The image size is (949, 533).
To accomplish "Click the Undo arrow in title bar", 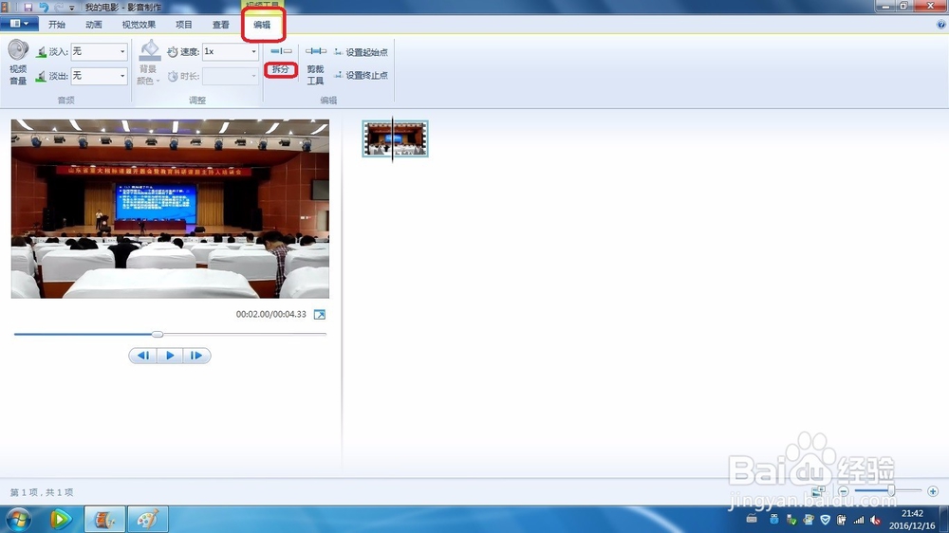I will [44, 8].
